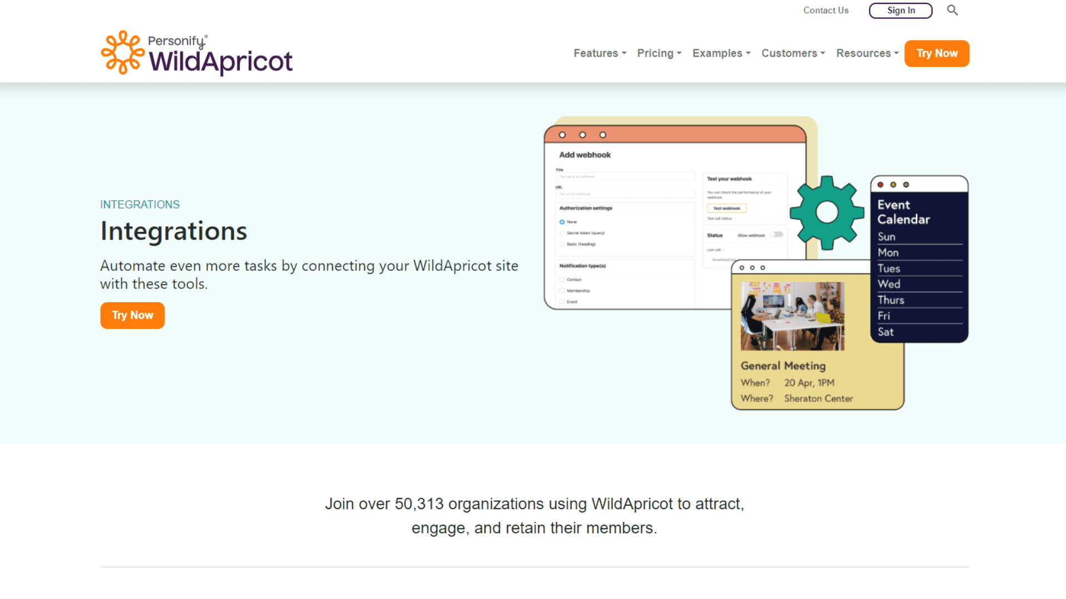The width and height of the screenshot is (1066, 599).
Task: Check the Membership notification type
Action: tap(562, 291)
